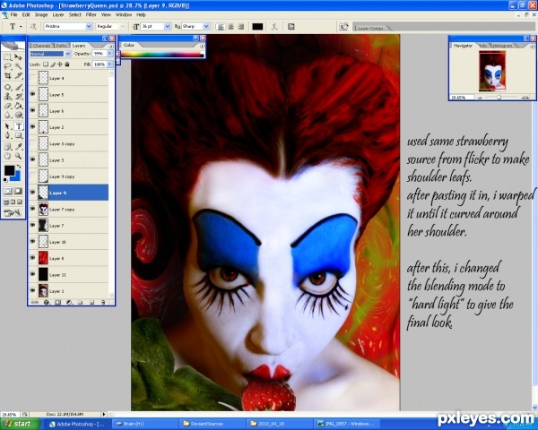This screenshot has height=430, width=538.
Task: Select the Rectangle shape tool
Action: click(x=18, y=136)
